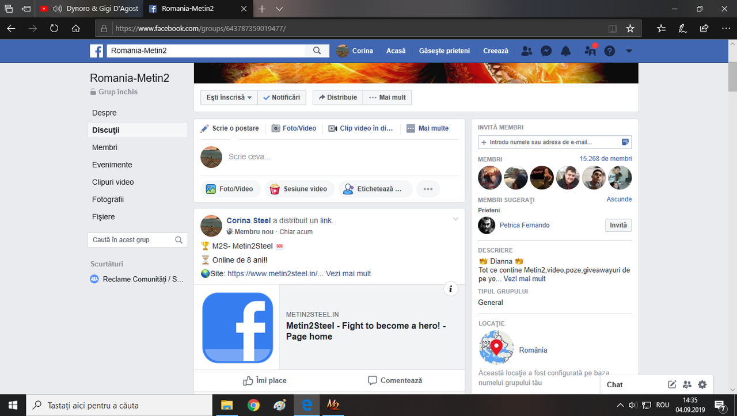Open chat settings gear icon
Image resolution: width=737 pixels, height=416 pixels.
coord(702,384)
